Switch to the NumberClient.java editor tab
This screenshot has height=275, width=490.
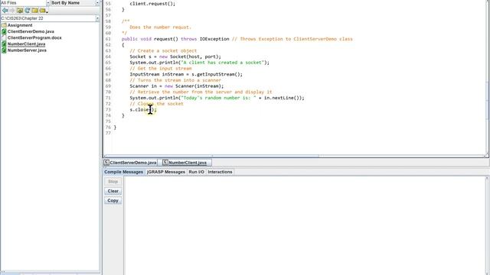pyautogui.click(x=187, y=163)
